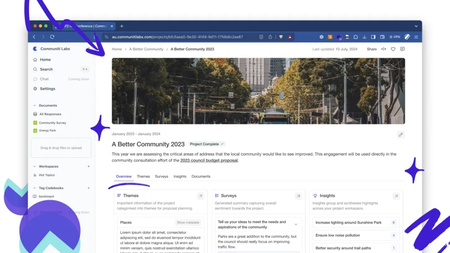
Task: Click A Better Community breadcrumb link
Action: 146,49
